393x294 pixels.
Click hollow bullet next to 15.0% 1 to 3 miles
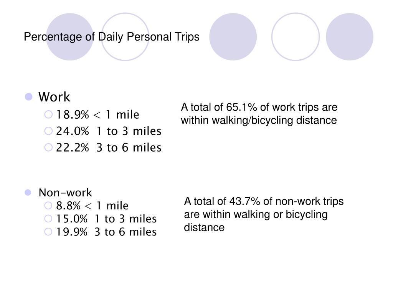(48, 219)
